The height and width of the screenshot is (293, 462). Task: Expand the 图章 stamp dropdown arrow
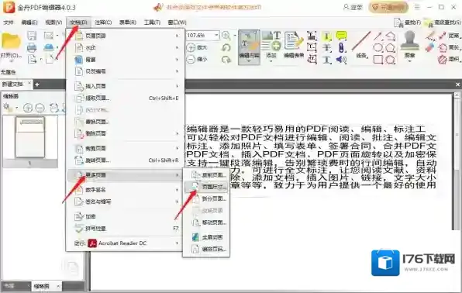[409, 61]
